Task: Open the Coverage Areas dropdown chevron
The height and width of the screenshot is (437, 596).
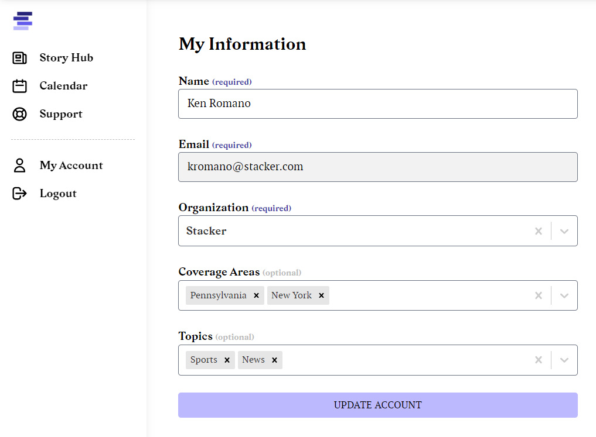Action: click(564, 295)
